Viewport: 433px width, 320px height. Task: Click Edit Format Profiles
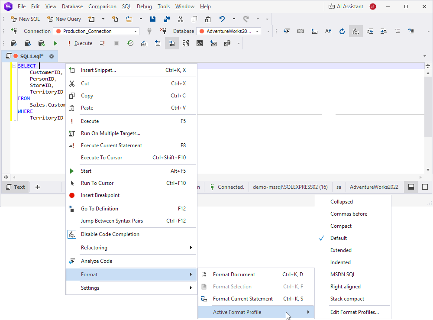354,312
